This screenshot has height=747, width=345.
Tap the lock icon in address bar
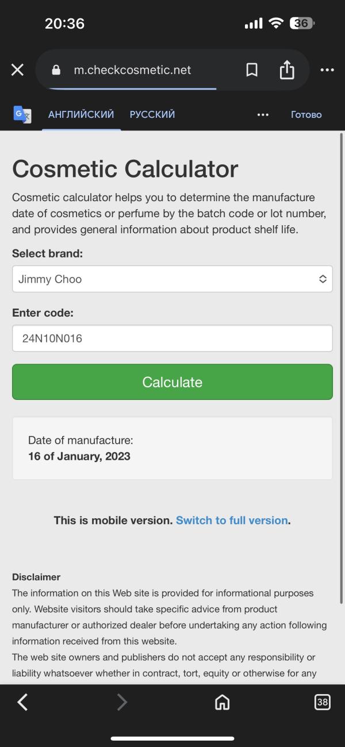coord(56,70)
